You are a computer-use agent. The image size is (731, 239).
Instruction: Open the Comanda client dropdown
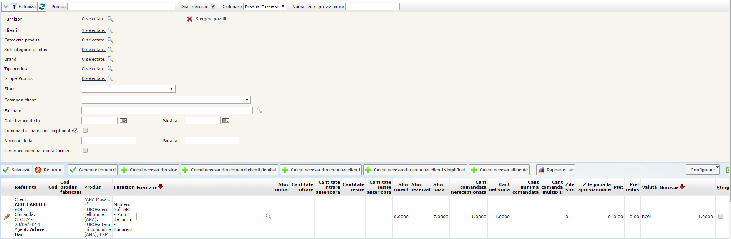click(x=166, y=100)
